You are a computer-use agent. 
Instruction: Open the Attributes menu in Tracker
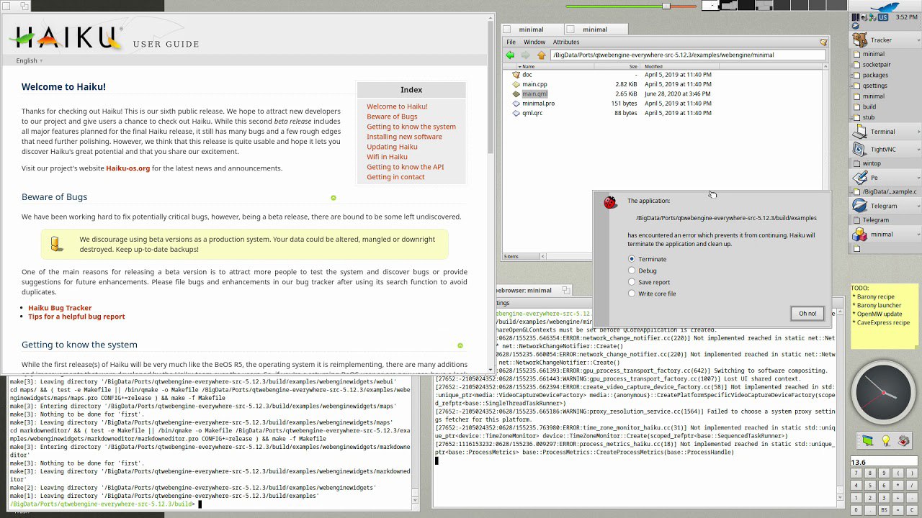tap(566, 42)
